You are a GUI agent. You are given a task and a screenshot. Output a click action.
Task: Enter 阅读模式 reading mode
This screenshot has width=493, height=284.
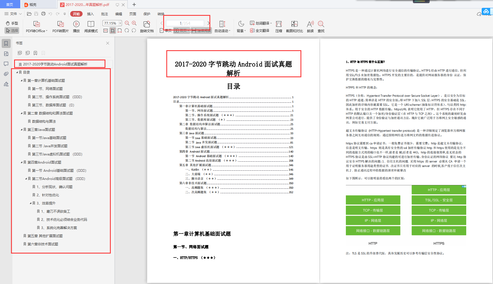pyautogui.click(x=91, y=27)
